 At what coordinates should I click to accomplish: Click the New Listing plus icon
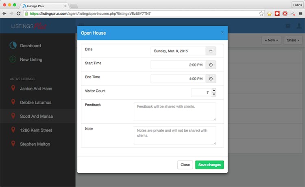point(13,59)
